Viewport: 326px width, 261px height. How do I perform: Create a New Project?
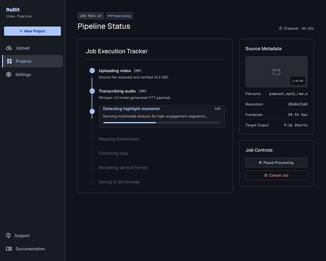(x=32, y=31)
